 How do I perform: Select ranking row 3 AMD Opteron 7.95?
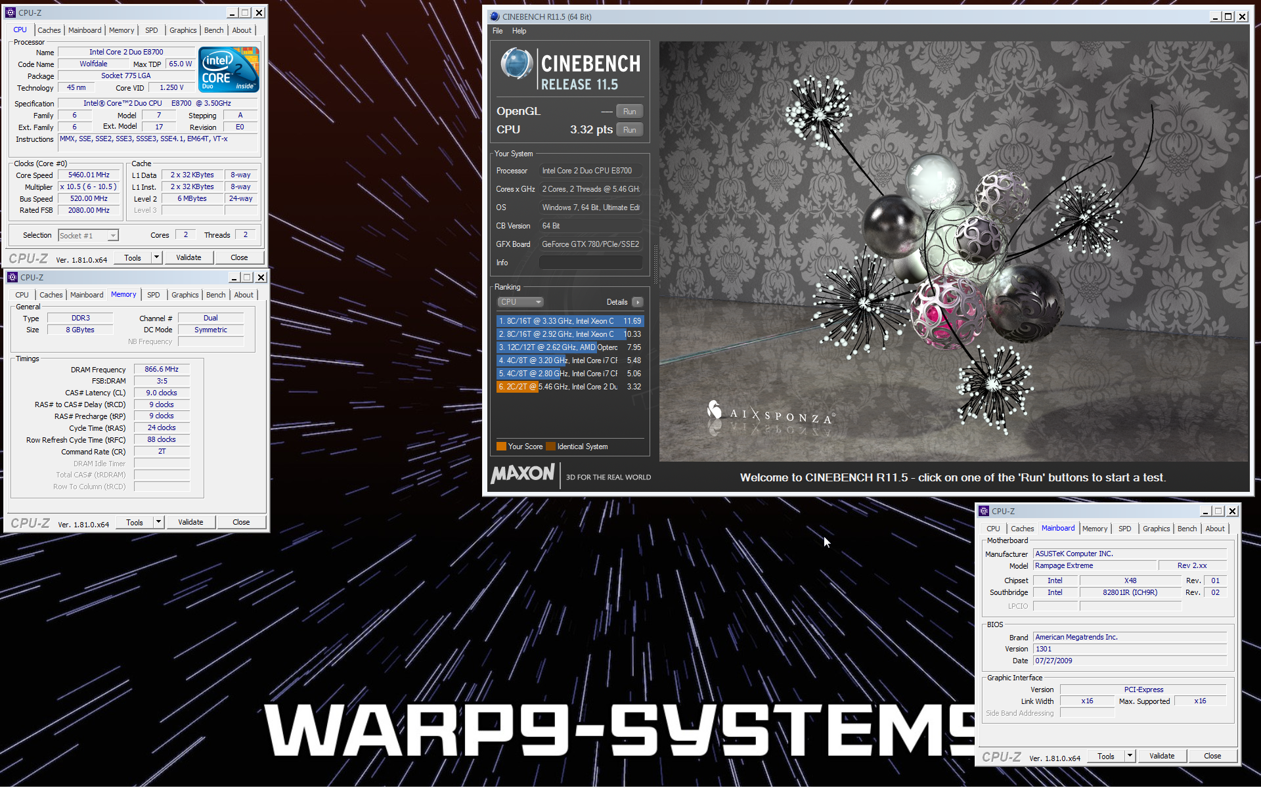click(x=570, y=347)
